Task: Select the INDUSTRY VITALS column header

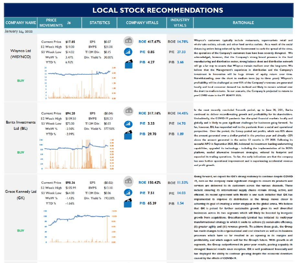Action: 180,23
